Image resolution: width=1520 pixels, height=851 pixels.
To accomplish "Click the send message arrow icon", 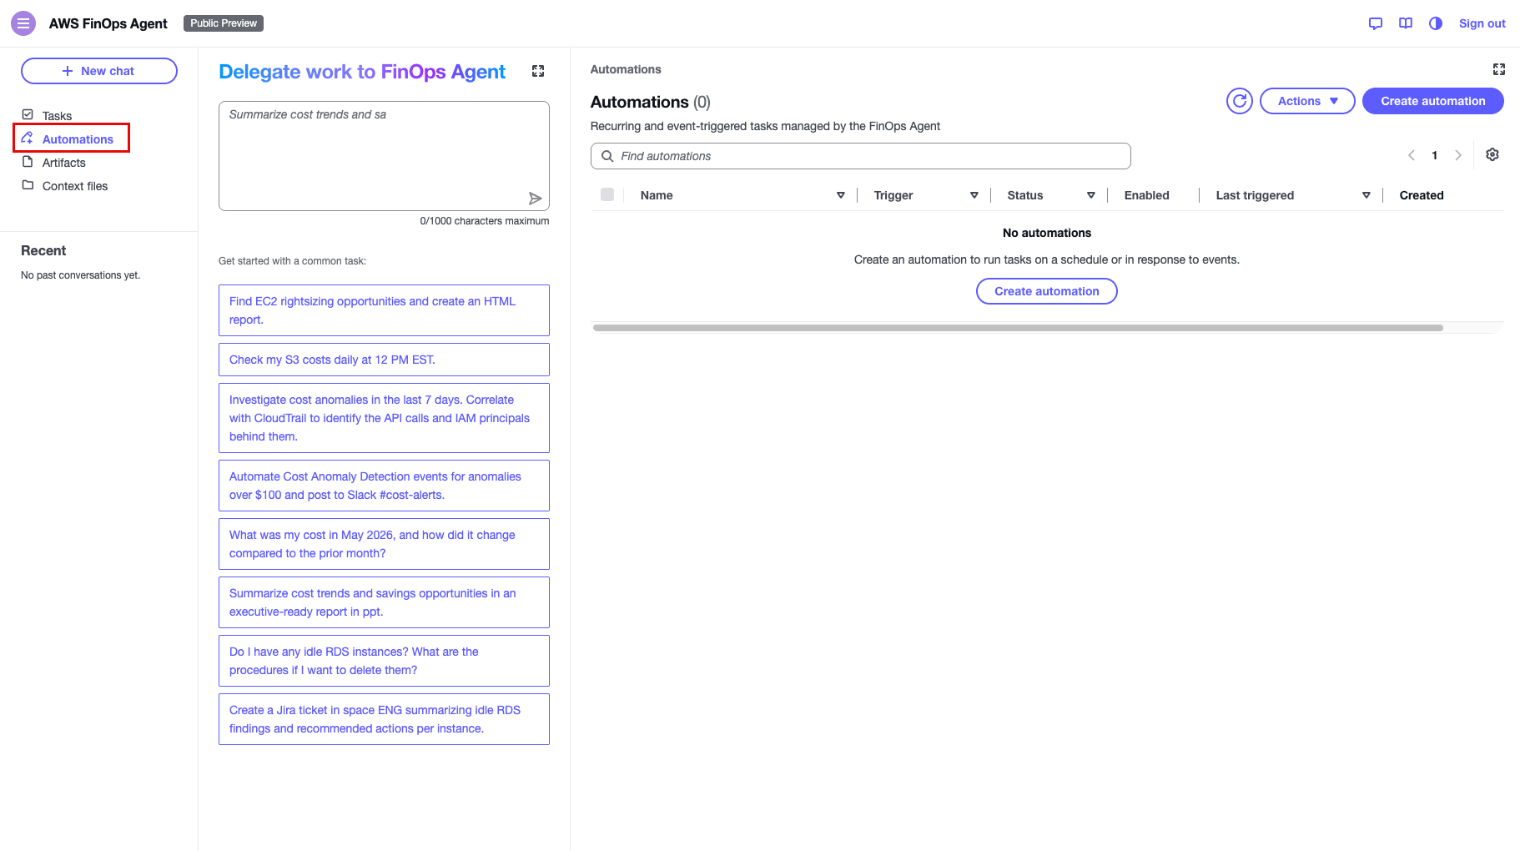I will pos(535,199).
